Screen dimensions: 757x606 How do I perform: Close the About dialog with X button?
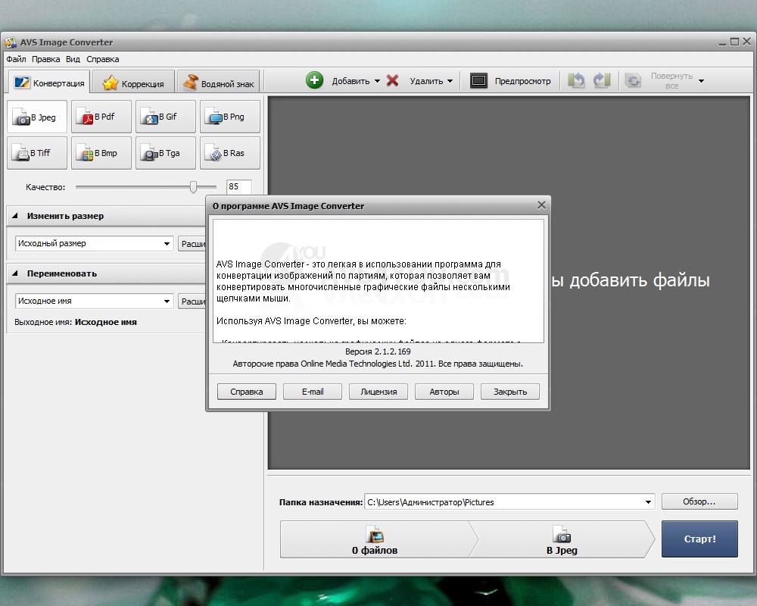pos(542,205)
